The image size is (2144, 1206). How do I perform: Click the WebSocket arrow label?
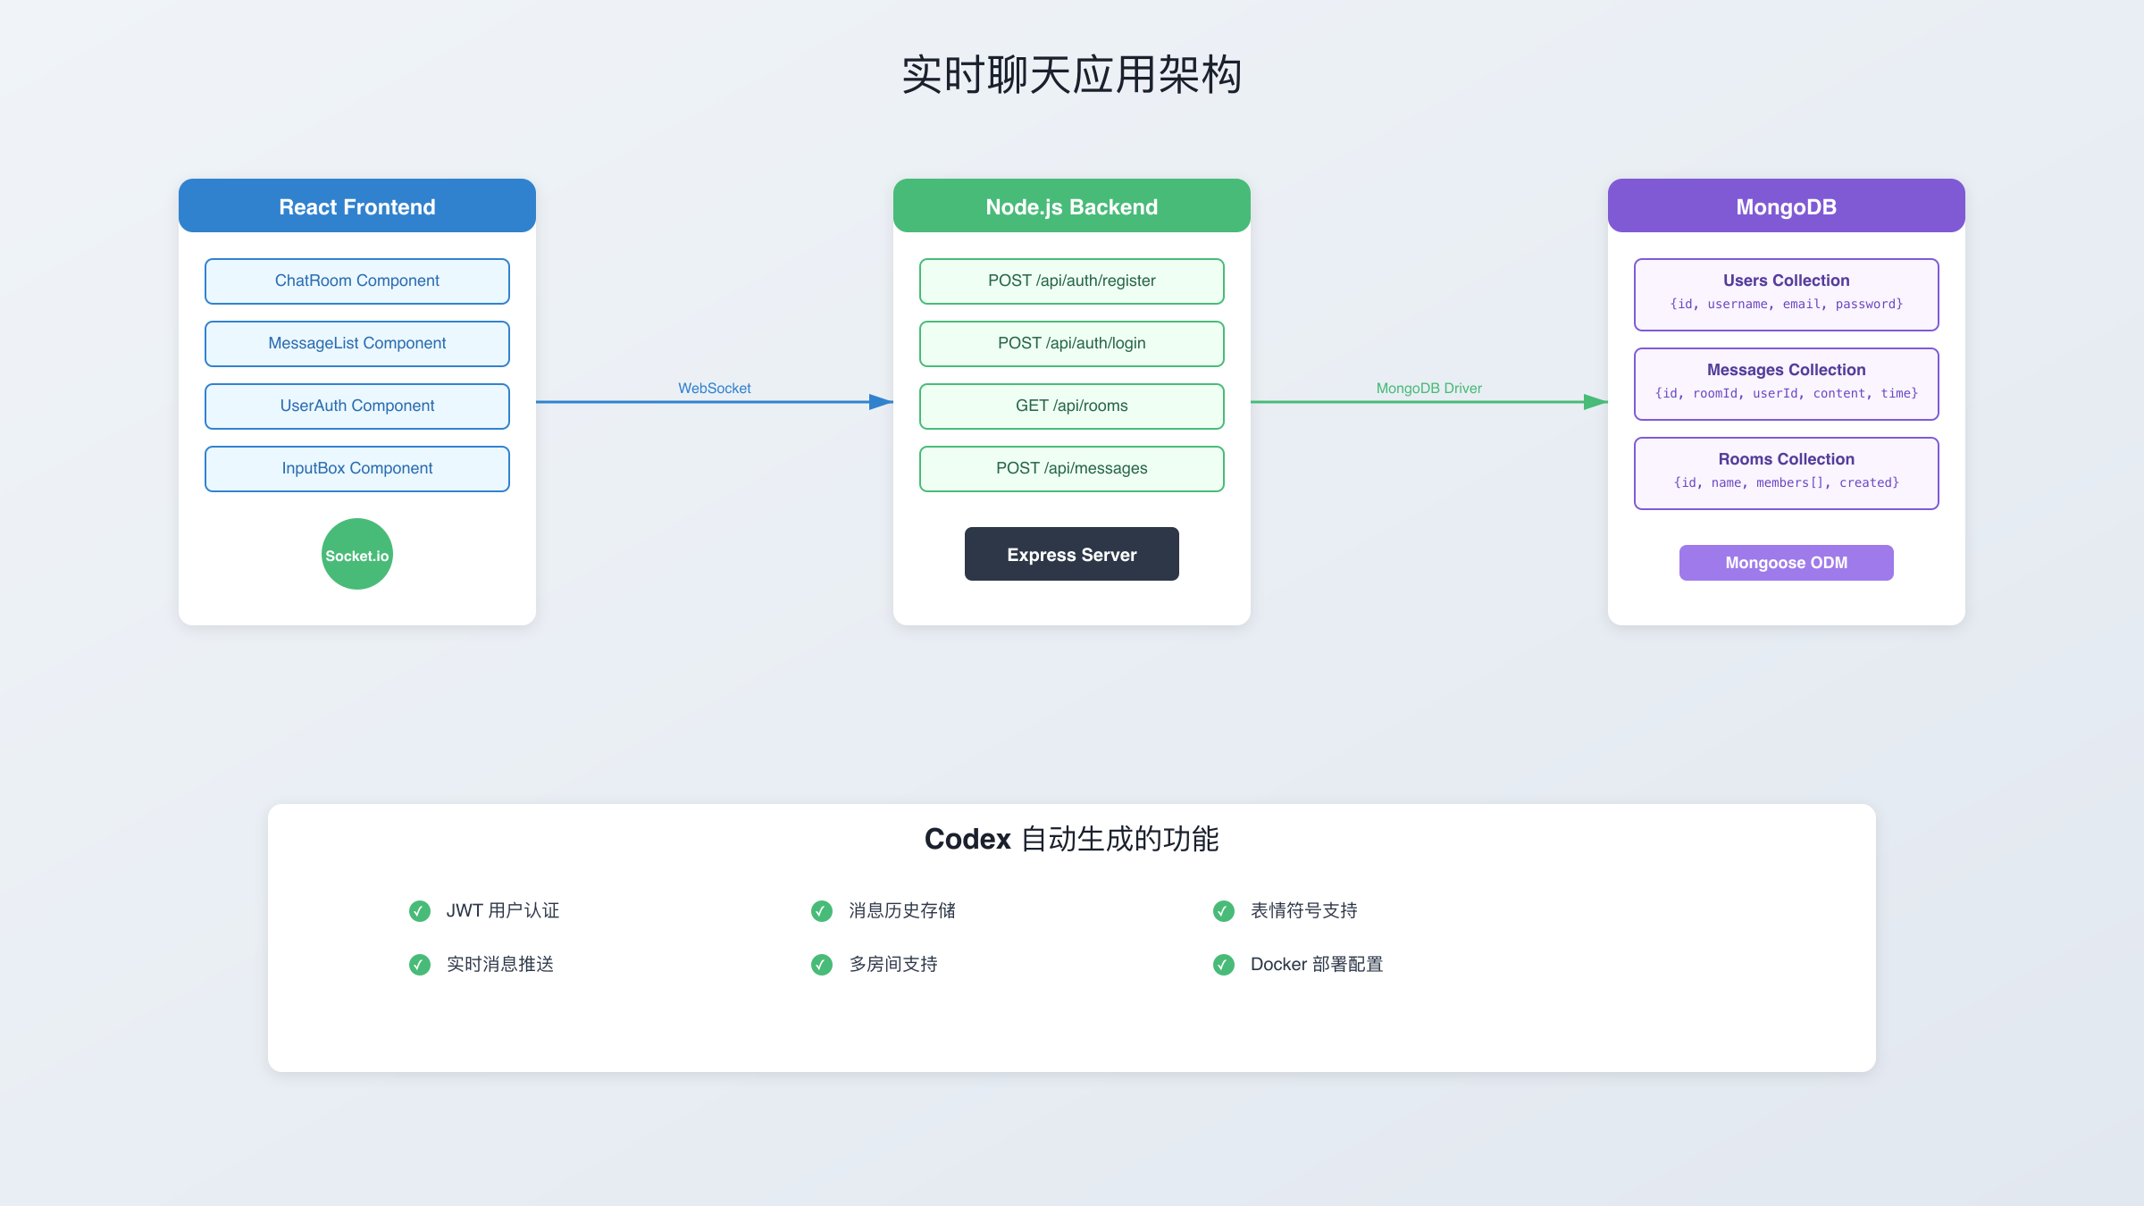click(x=715, y=389)
